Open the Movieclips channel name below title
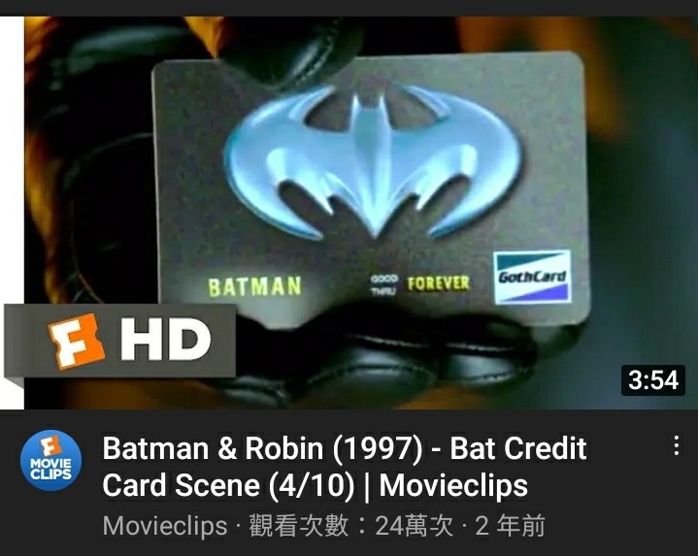 tap(165, 526)
